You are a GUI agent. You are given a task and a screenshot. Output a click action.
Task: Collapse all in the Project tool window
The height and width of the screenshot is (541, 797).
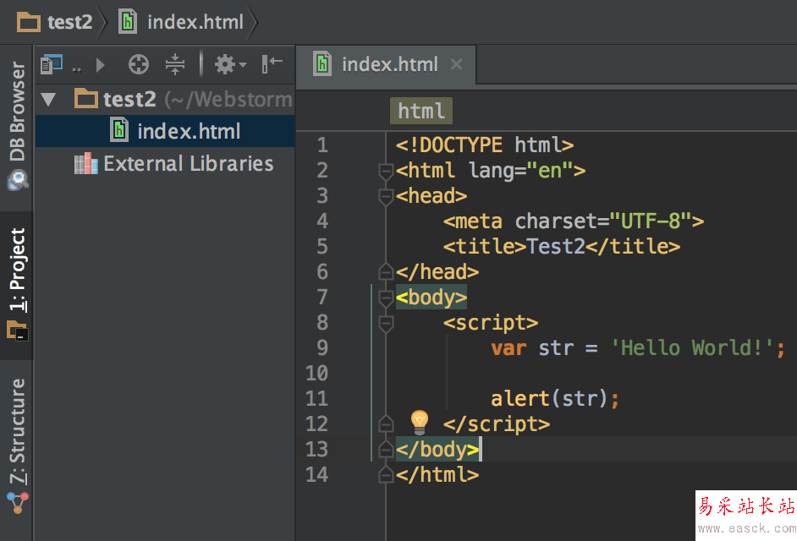[x=175, y=64]
